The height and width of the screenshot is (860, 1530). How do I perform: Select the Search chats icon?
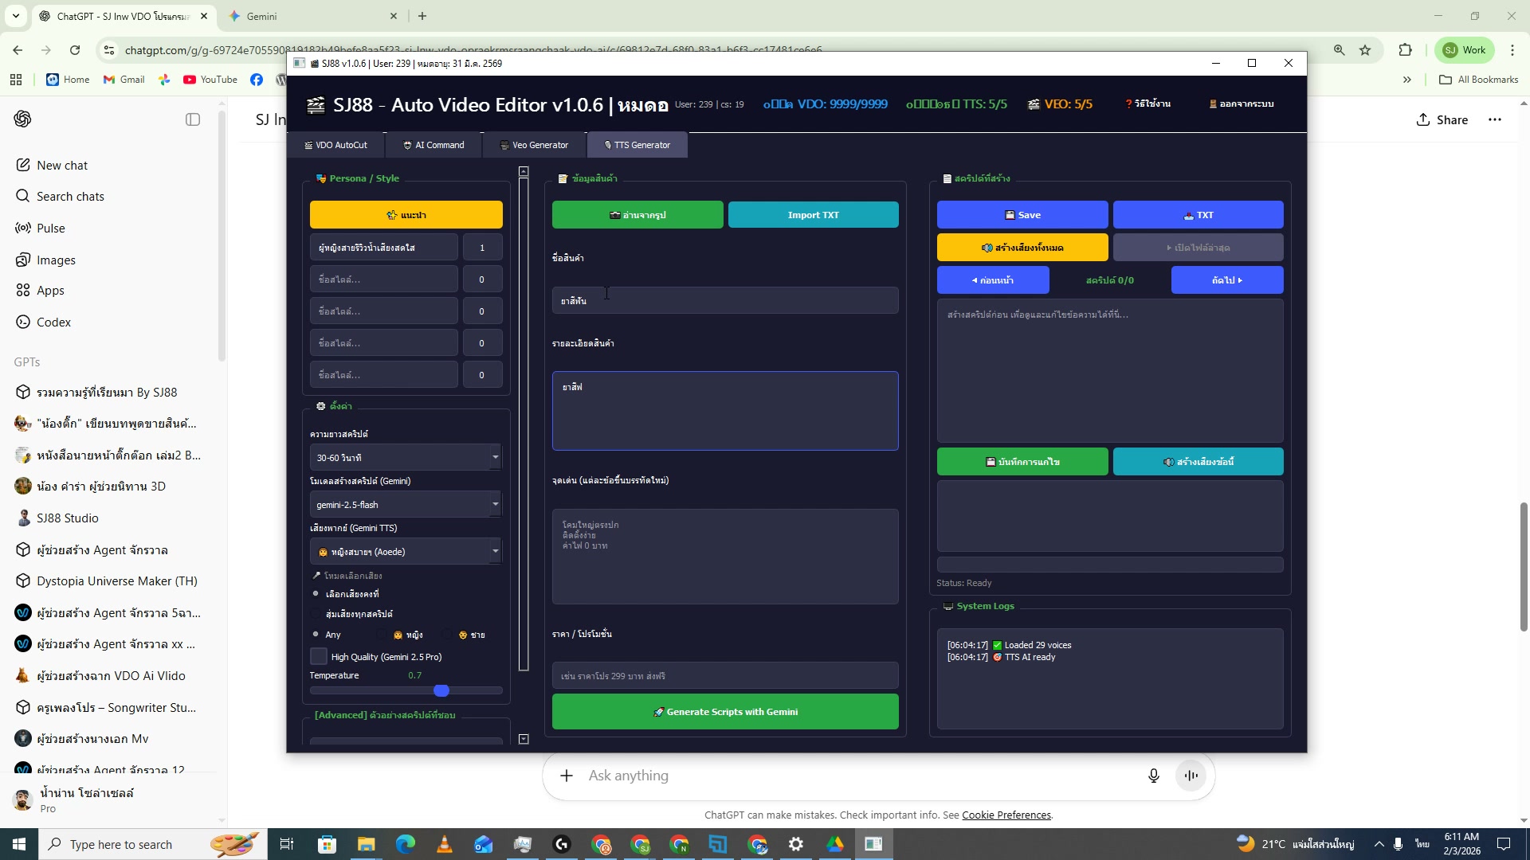[x=70, y=196]
